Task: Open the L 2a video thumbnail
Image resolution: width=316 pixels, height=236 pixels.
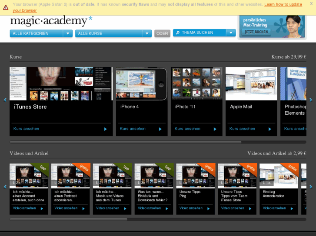Action: (29, 176)
